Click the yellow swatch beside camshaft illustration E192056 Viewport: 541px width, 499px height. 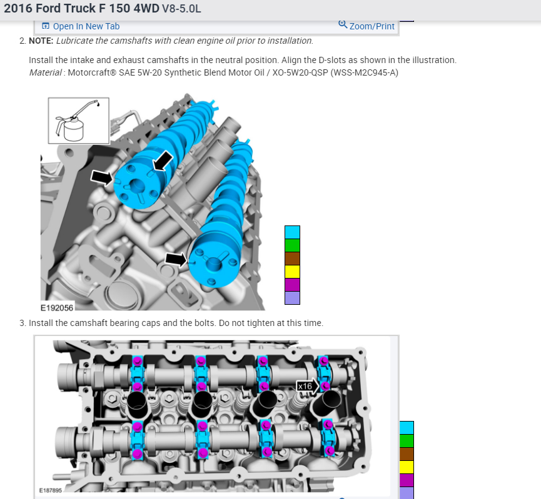tap(292, 272)
